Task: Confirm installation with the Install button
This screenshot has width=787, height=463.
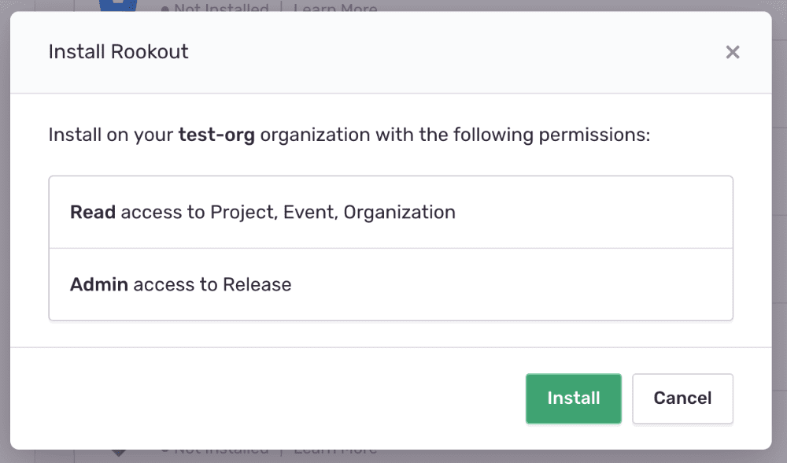Action: point(573,398)
